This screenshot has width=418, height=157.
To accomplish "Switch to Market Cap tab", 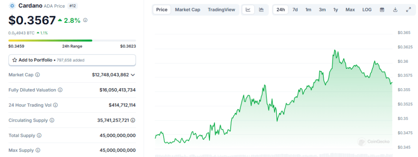I will (187, 10).
